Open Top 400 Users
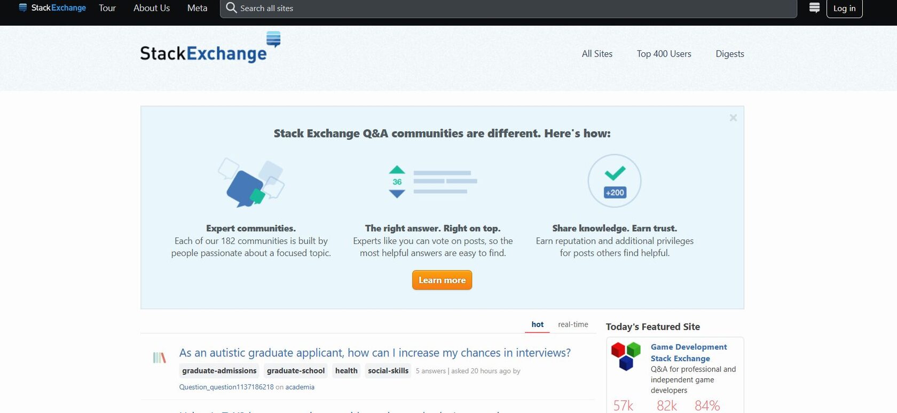Viewport: 897px width, 413px height. click(664, 54)
